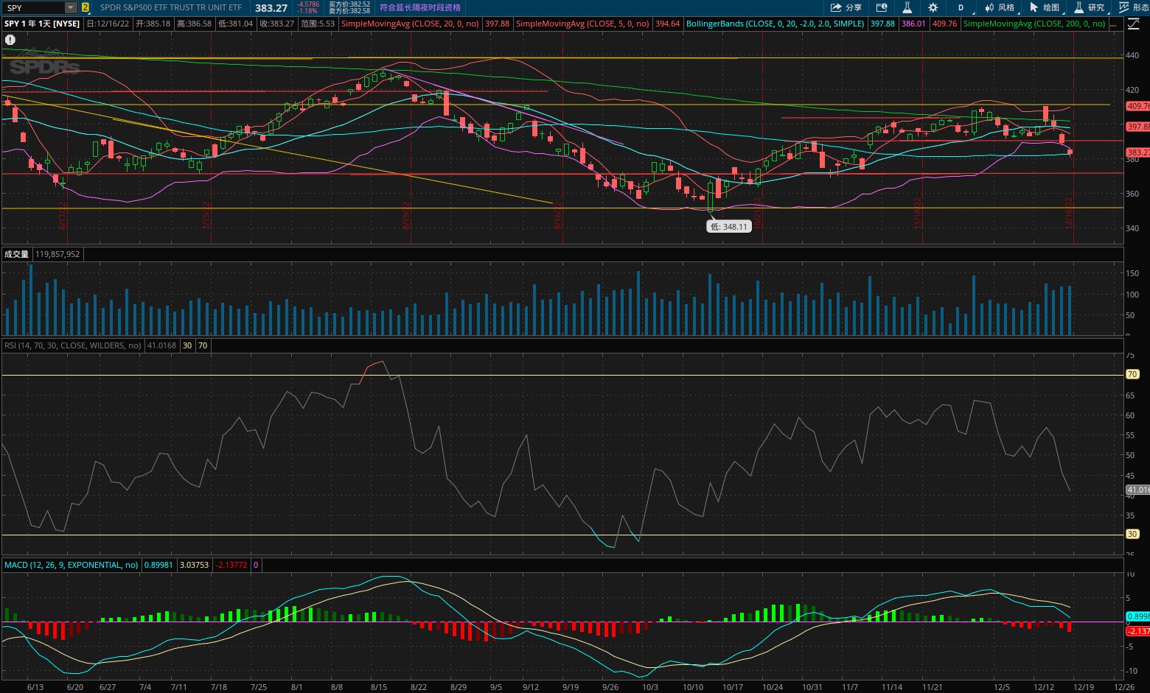Viewport: 1150px width, 693px height.
Task: Click the 409.76 price axis tag
Action: (1137, 106)
